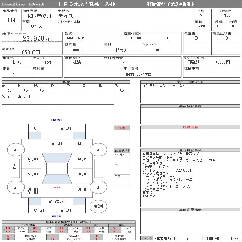Image resolution: width=242 pixels, height=242 pixels.
Task: Click the roof rectangle in car diagram
Action: [57, 168]
